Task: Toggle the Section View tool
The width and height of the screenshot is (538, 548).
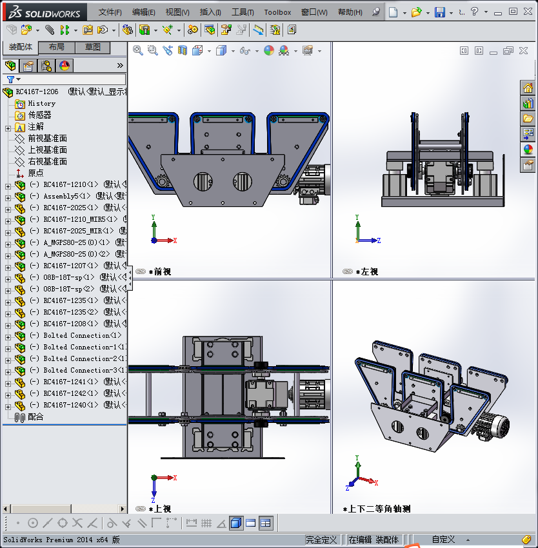Action: tap(183, 51)
